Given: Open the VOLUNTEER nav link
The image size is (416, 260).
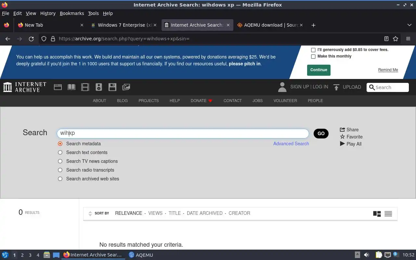Looking at the screenshot, I should tap(285, 101).
